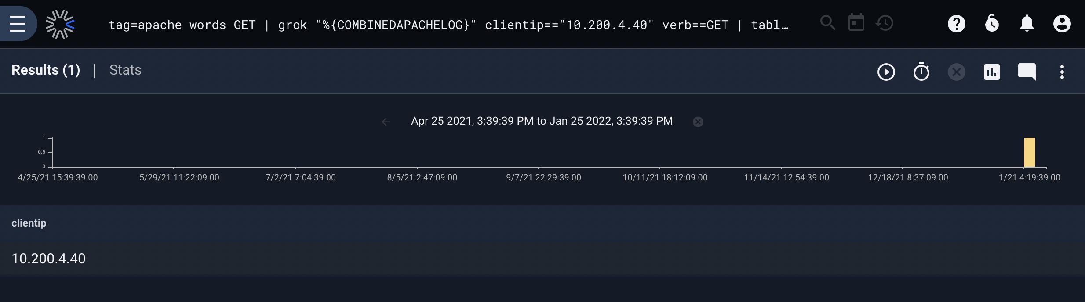This screenshot has height=302, width=1085.
Task: Open the help question mark icon
Action: pos(957,24)
